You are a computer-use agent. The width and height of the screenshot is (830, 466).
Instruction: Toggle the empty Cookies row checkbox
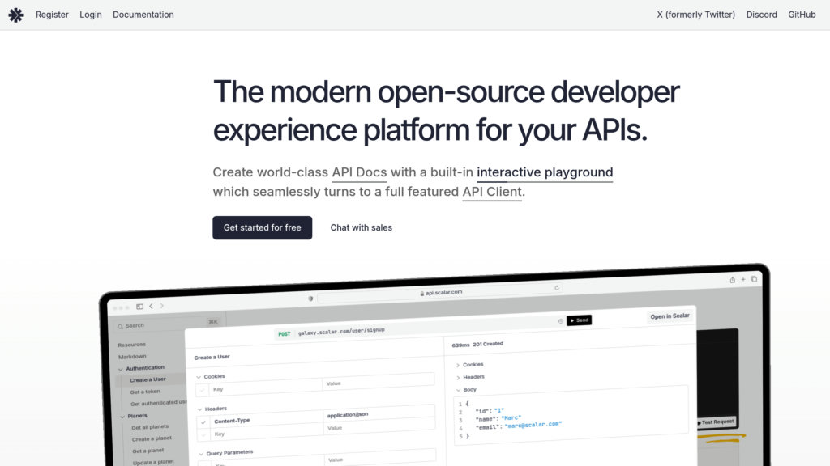[x=203, y=389]
